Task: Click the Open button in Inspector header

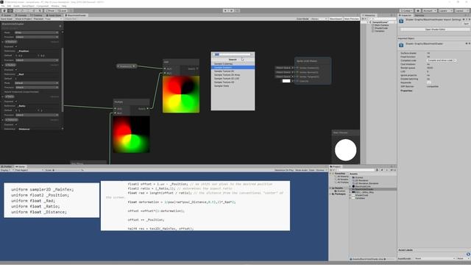Action: [x=466, y=24]
